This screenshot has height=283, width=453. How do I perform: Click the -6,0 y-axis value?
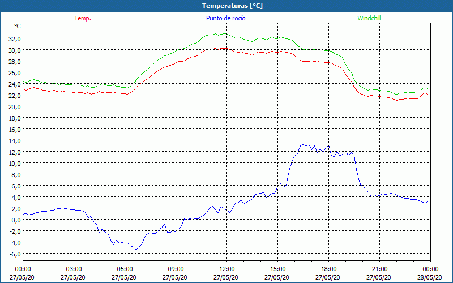click(15, 254)
